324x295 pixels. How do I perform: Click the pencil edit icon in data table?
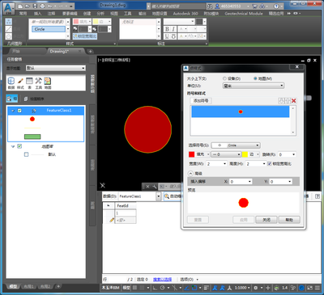tap(112, 220)
